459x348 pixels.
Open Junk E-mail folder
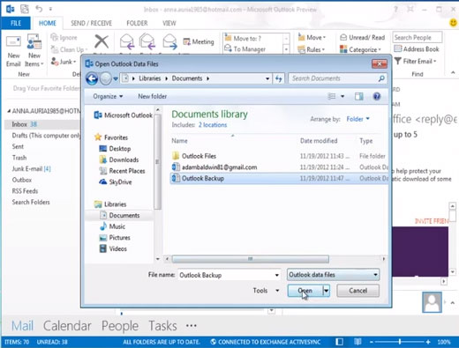pyautogui.click(x=31, y=169)
